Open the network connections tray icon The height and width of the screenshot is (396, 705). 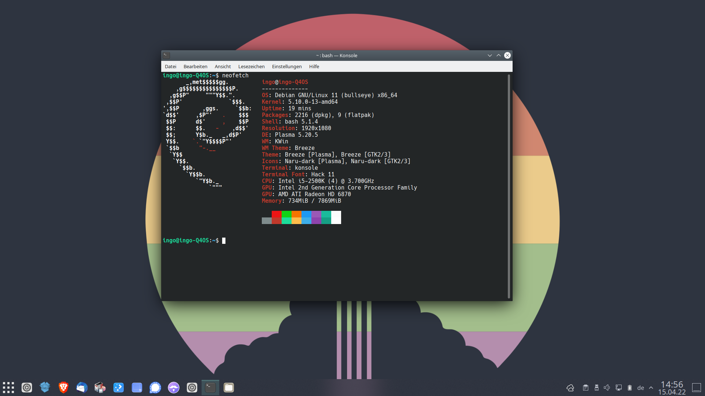pyautogui.click(x=619, y=388)
